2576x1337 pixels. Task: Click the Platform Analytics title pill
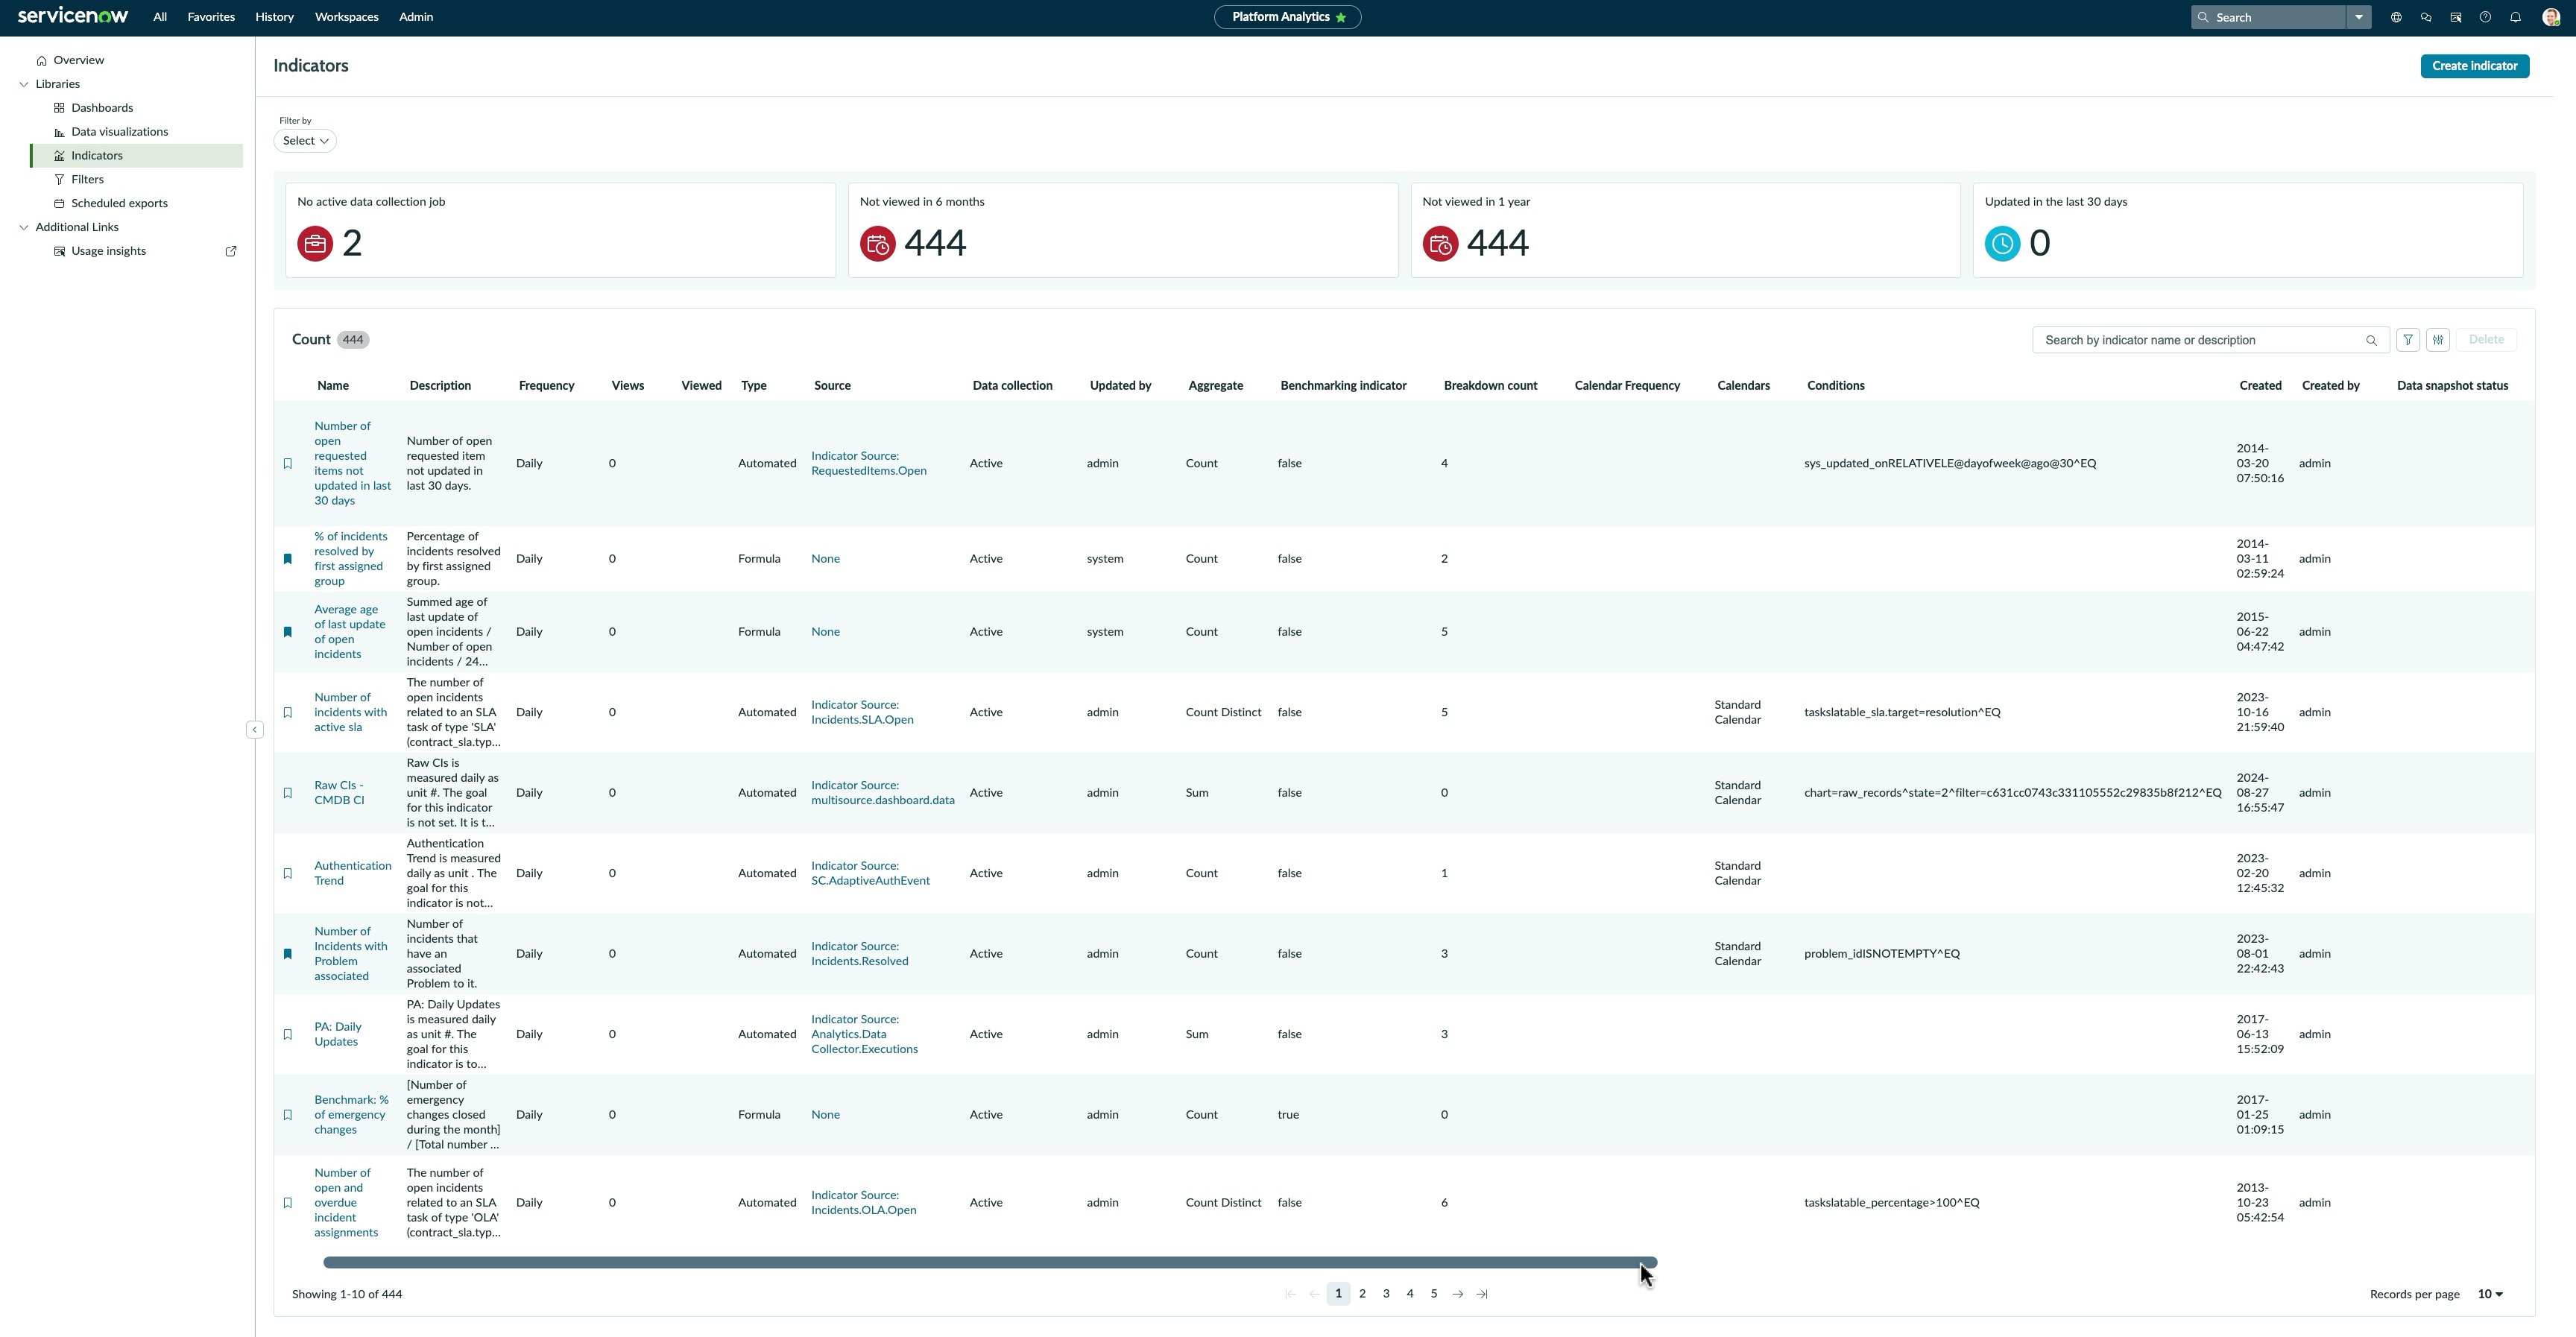tap(1287, 17)
